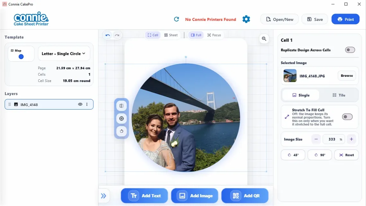Click Add QR button
Screen dimensions: 366x206
coord(245,196)
